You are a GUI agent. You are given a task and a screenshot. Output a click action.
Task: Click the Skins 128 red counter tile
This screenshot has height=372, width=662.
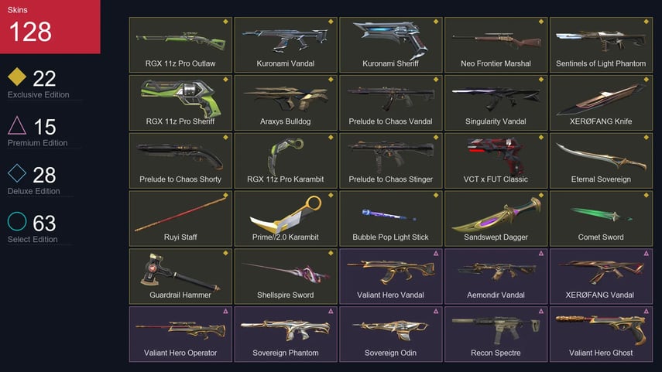(x=50, y=26)
